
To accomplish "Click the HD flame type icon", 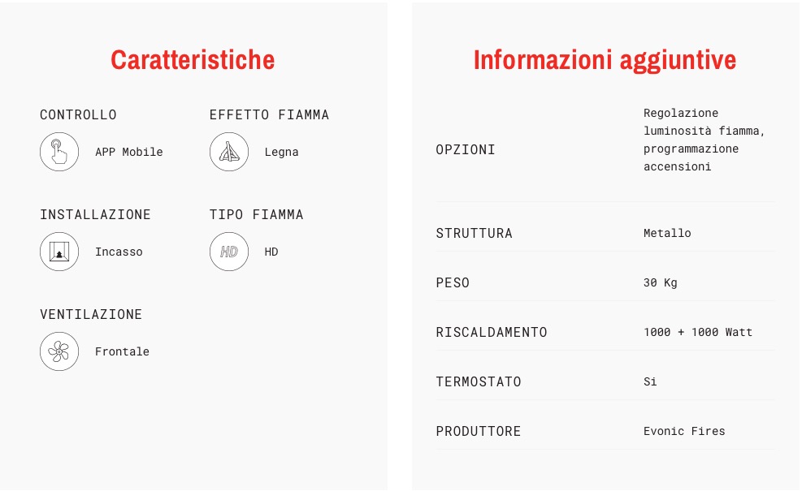I will (229, 252).
